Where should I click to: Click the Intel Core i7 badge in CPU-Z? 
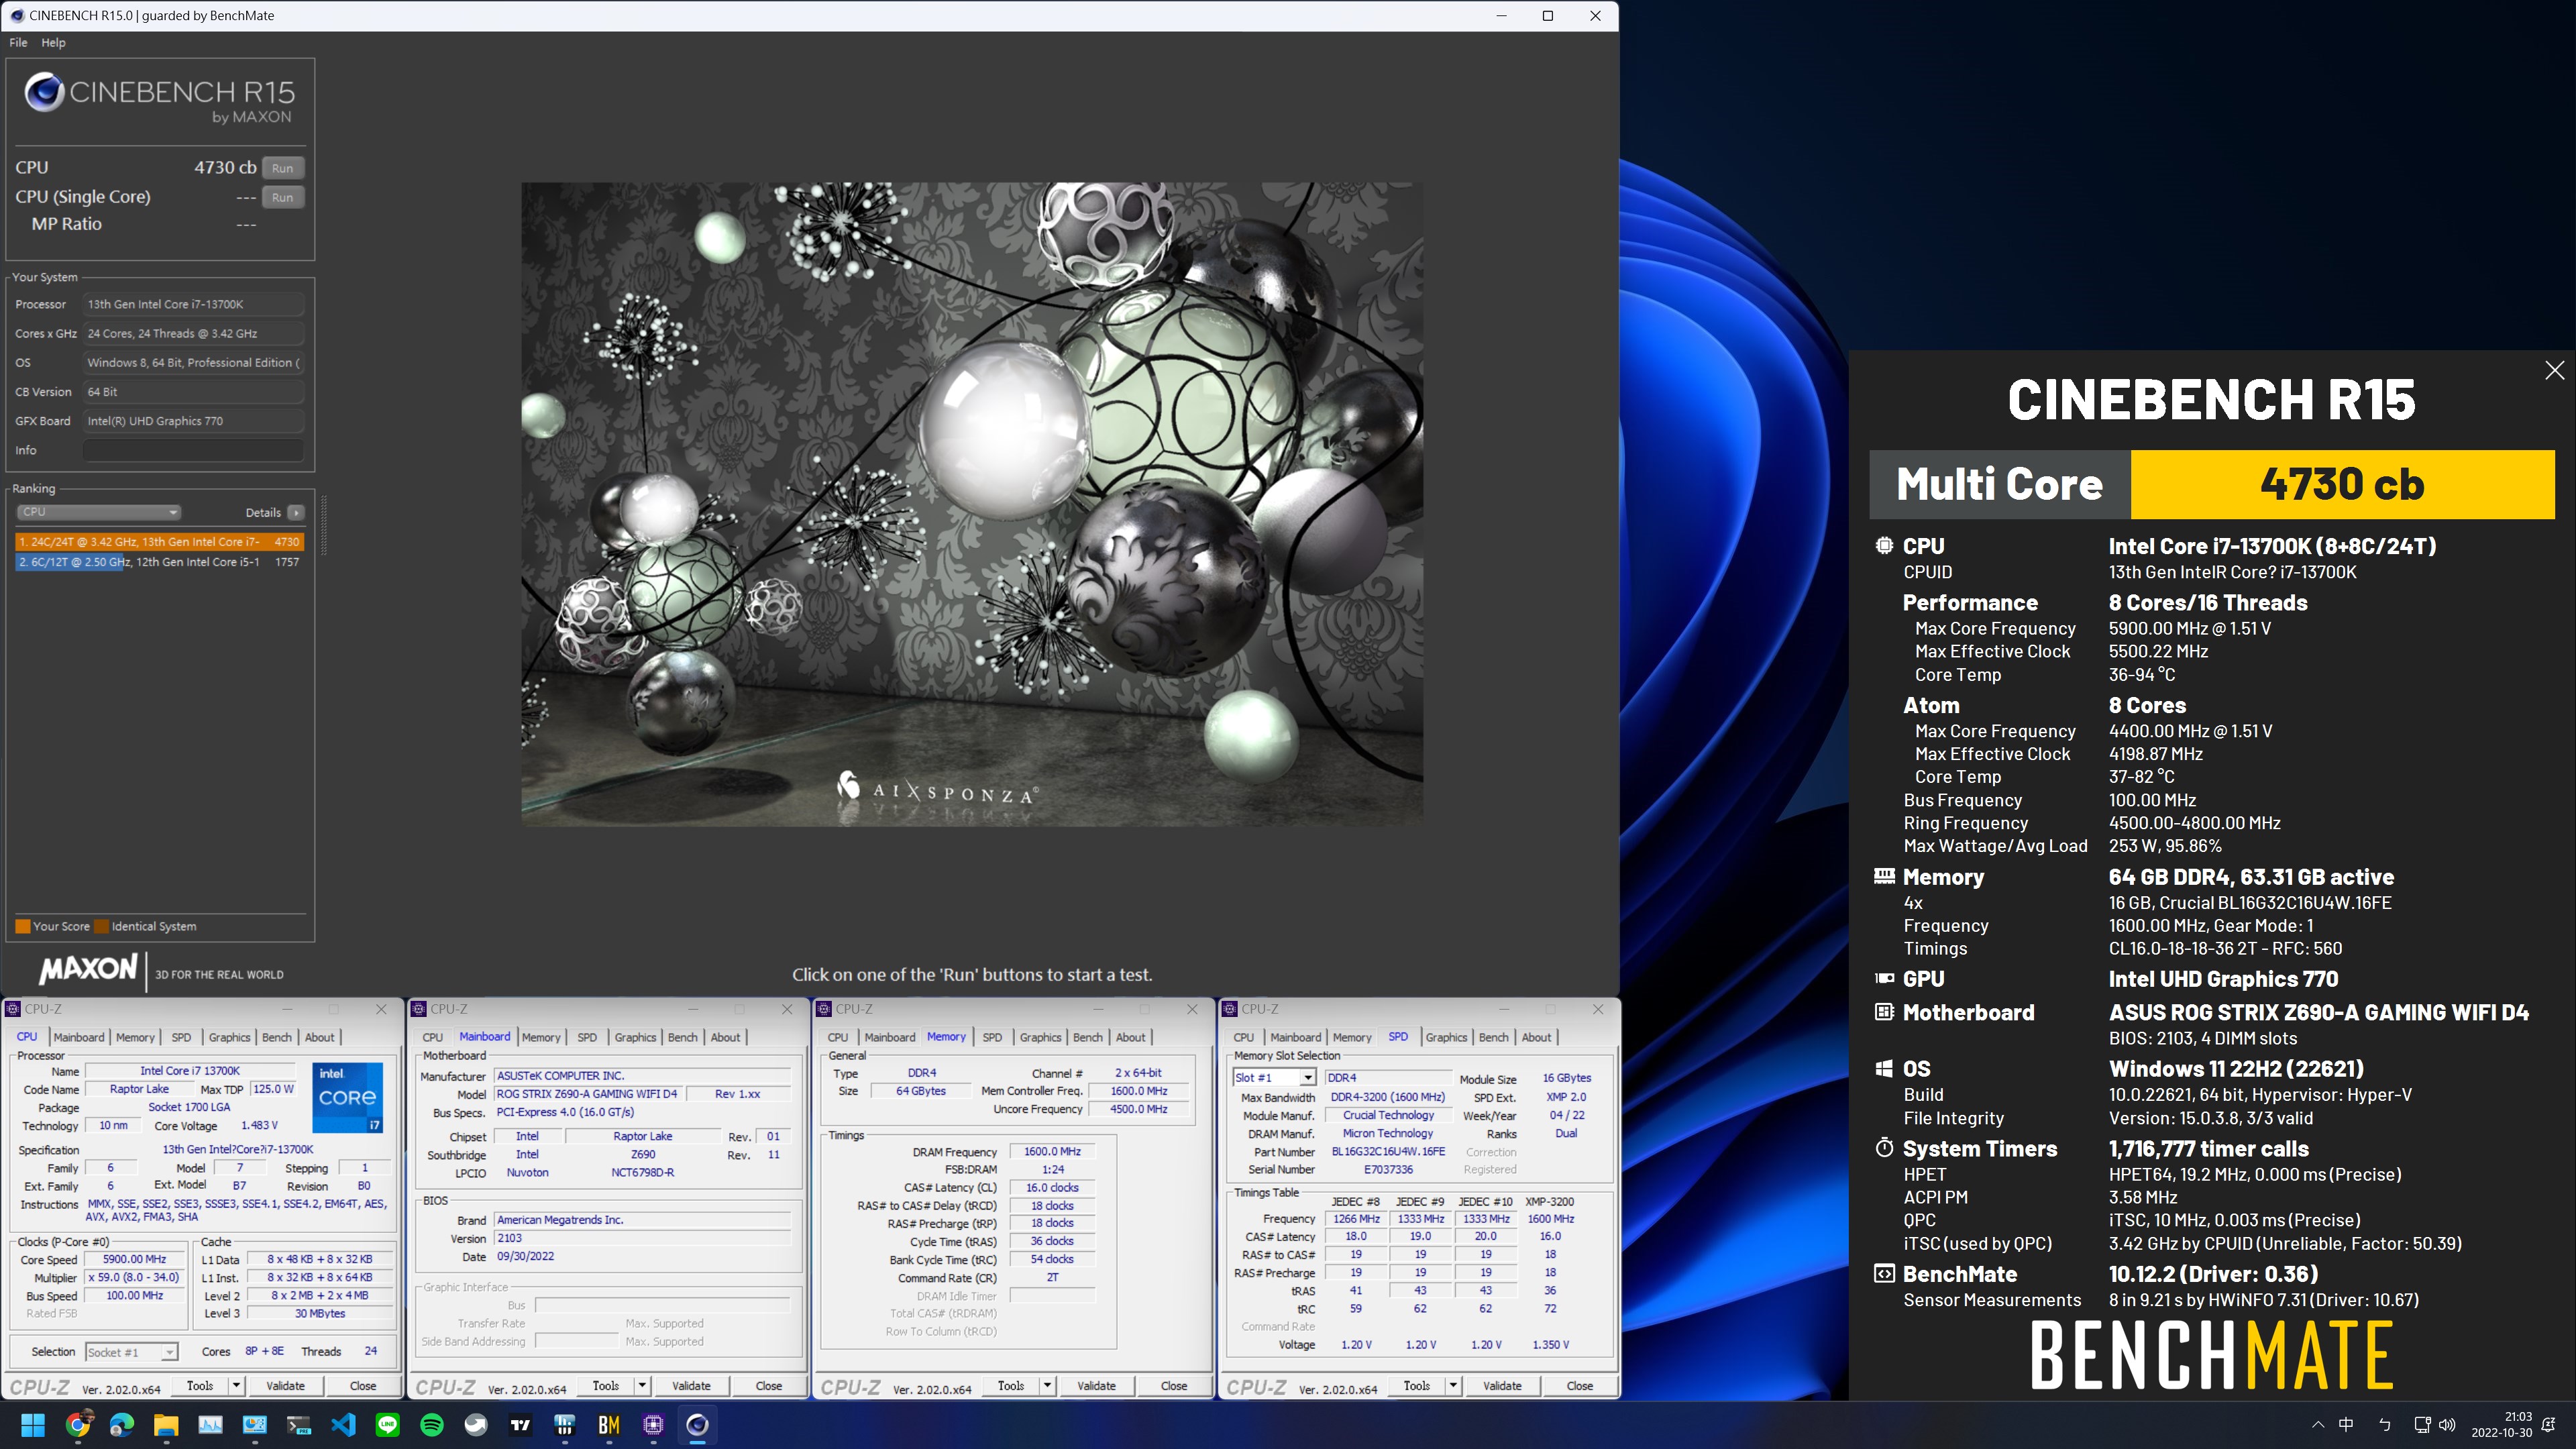[347, 1097]
